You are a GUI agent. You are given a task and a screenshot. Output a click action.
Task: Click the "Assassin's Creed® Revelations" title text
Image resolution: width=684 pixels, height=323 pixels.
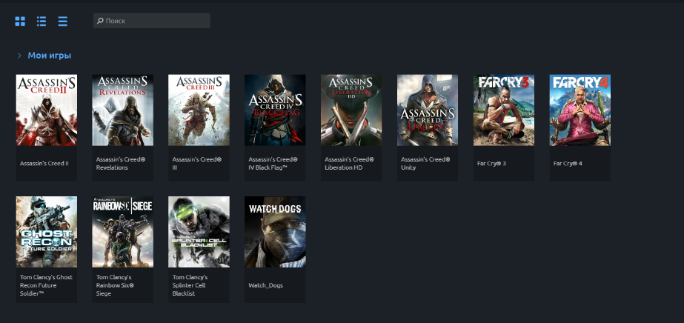pyautogui.click(x=121, y=164)
